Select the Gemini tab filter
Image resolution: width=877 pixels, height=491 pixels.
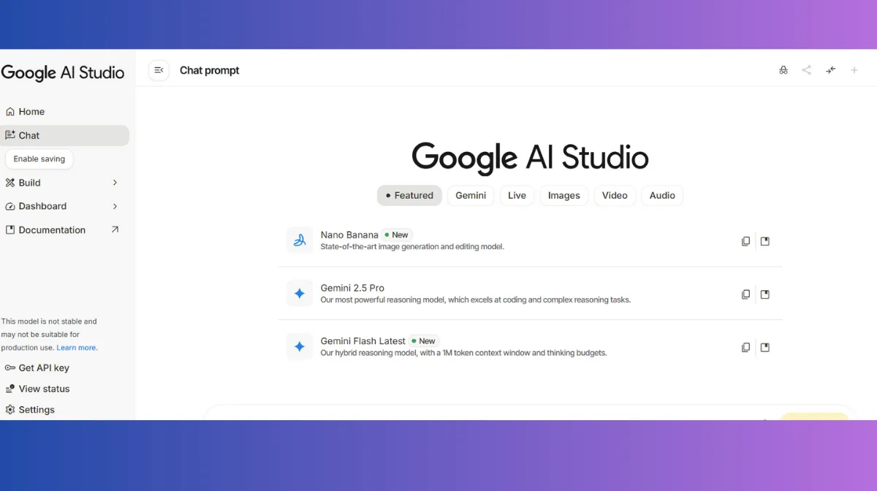pyautogui.click(x=471, y=195)
